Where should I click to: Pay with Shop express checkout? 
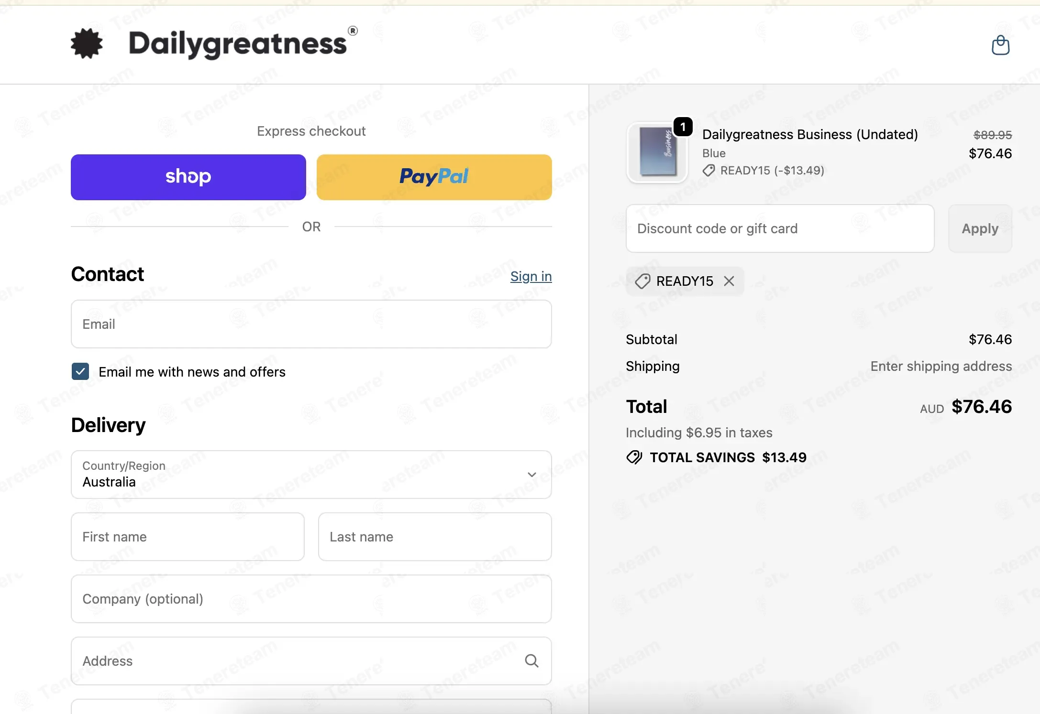point(188,177)
